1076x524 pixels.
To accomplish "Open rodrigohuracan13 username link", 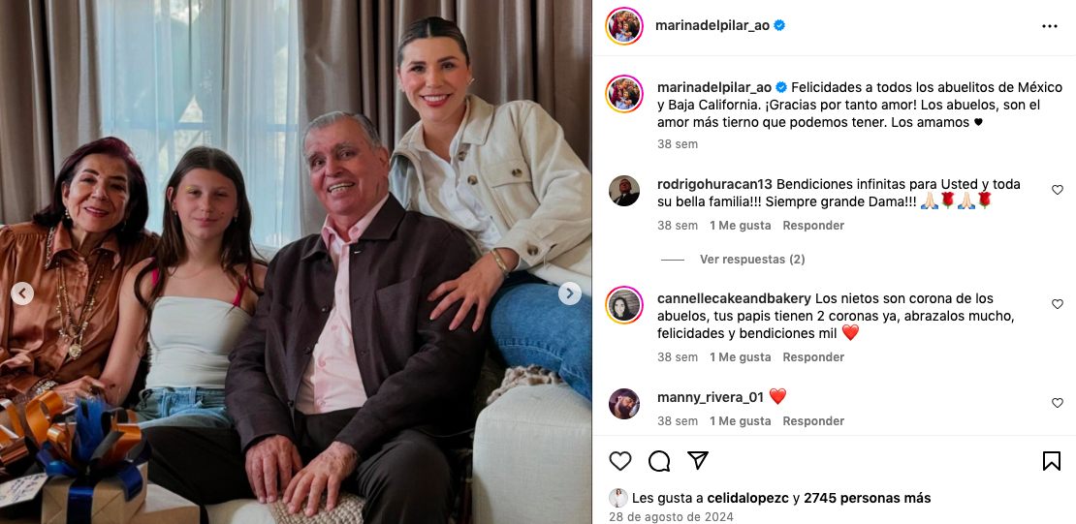I will 715,184.
